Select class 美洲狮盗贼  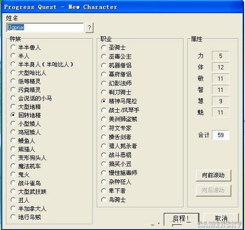tap(119, 119)
